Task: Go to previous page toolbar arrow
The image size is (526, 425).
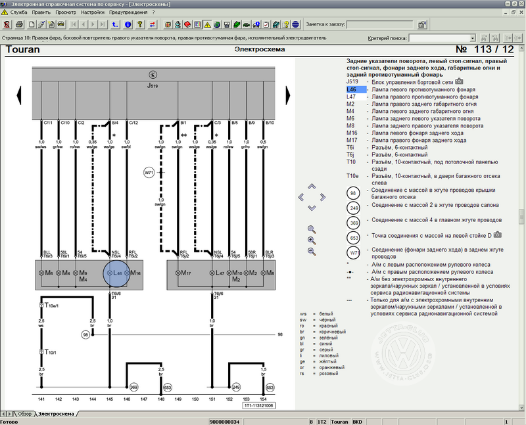Action: [84, 24]
